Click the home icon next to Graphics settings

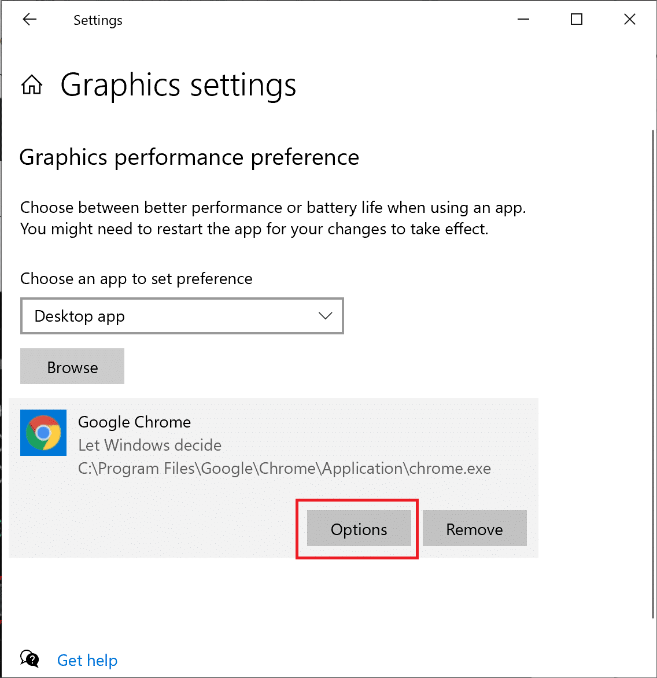point(32,84)
